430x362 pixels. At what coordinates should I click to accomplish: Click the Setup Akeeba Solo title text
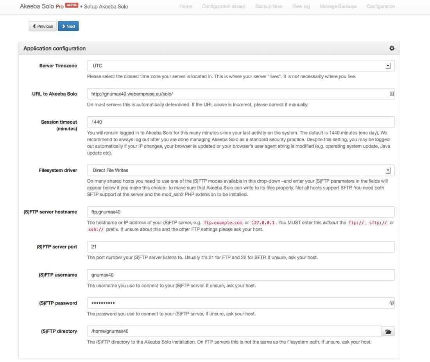click(x=106, y=7)
